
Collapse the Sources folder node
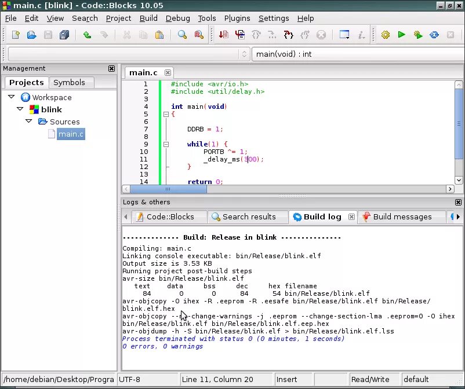click(29, 121)
